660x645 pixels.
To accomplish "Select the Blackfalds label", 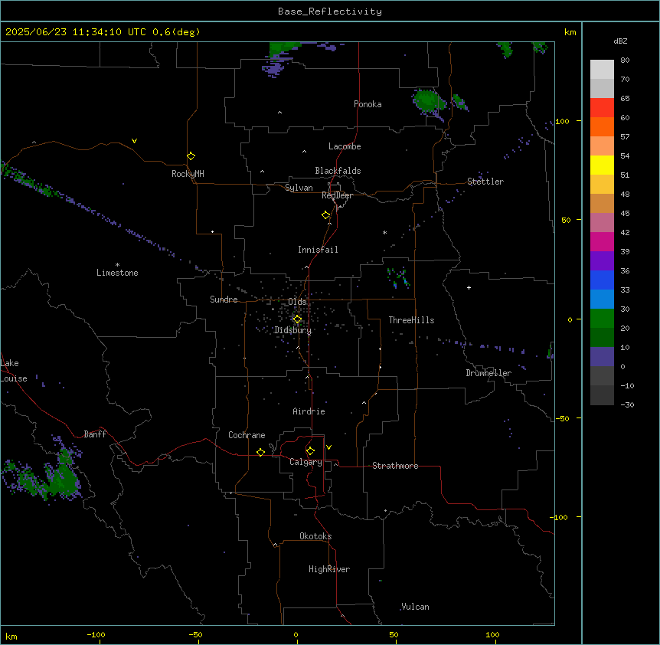I will click(338, 171).
